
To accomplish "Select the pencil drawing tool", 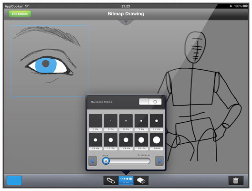I will click(111, 180).
